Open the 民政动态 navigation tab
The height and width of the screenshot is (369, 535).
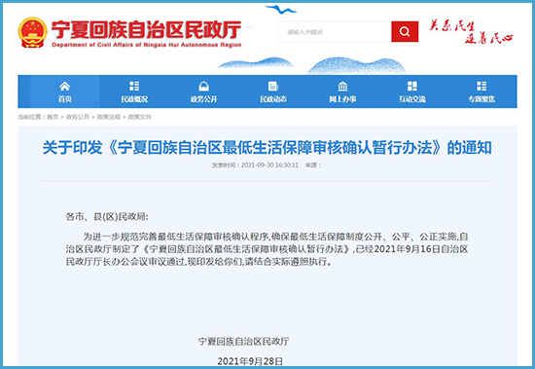(273, 92)
